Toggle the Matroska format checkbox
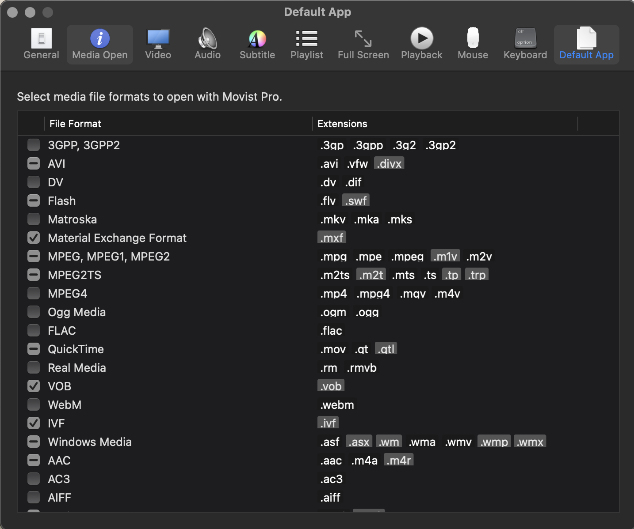This screenshot has height=529, width=634. 34,219
